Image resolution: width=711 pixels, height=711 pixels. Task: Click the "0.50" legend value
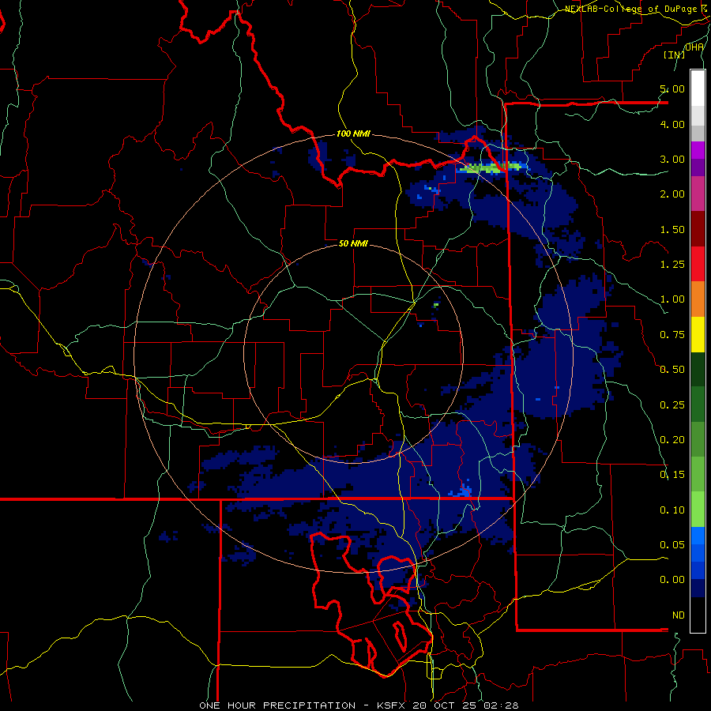click(x=672, y=370)
